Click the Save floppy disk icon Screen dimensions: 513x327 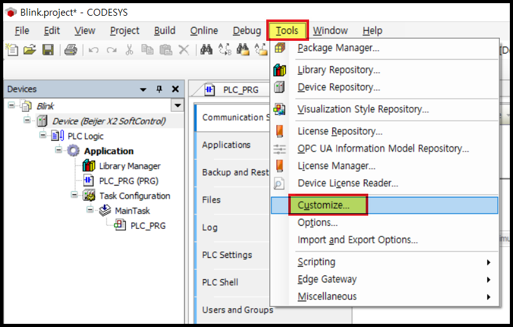(48, 50)
